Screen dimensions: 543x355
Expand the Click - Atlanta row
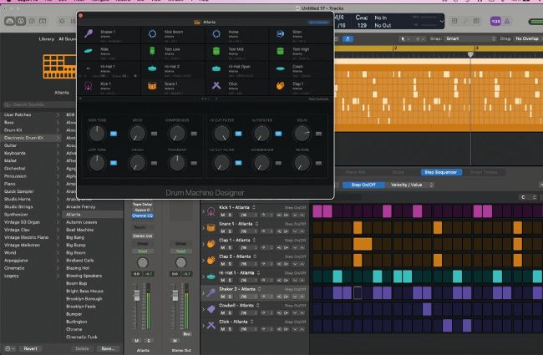pos(203,325)
